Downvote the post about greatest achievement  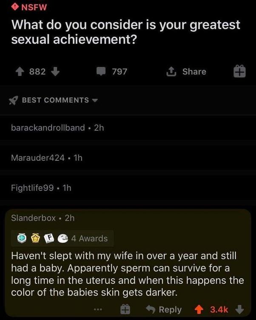click(54, 72)
